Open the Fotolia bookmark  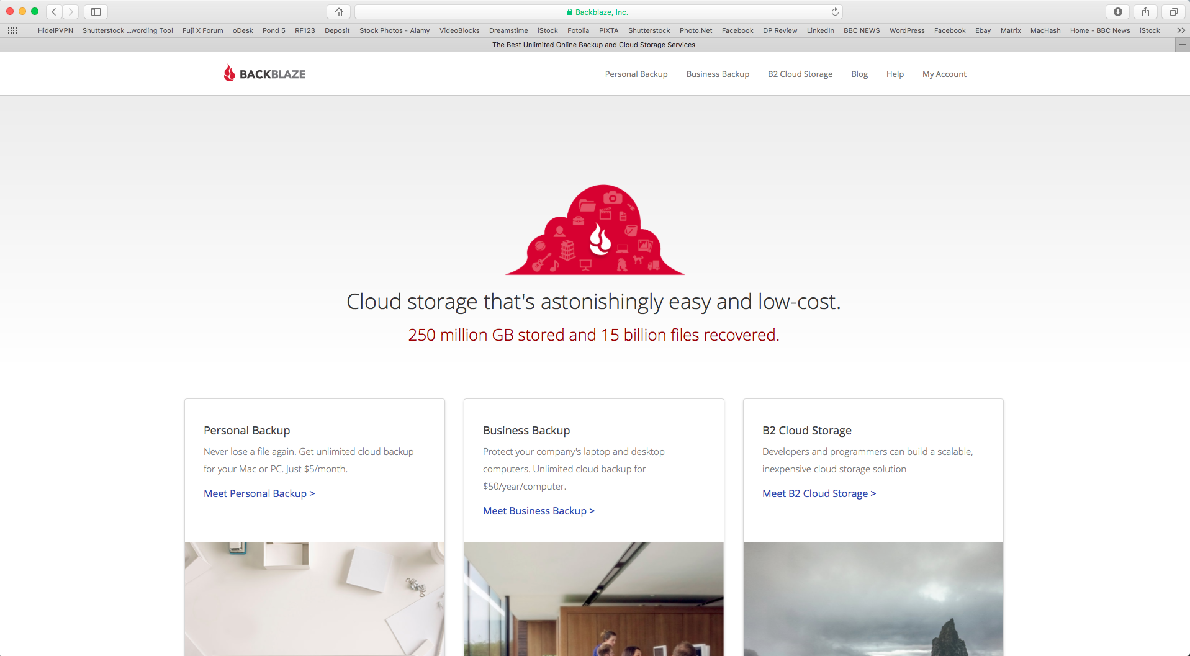point(578,30)
